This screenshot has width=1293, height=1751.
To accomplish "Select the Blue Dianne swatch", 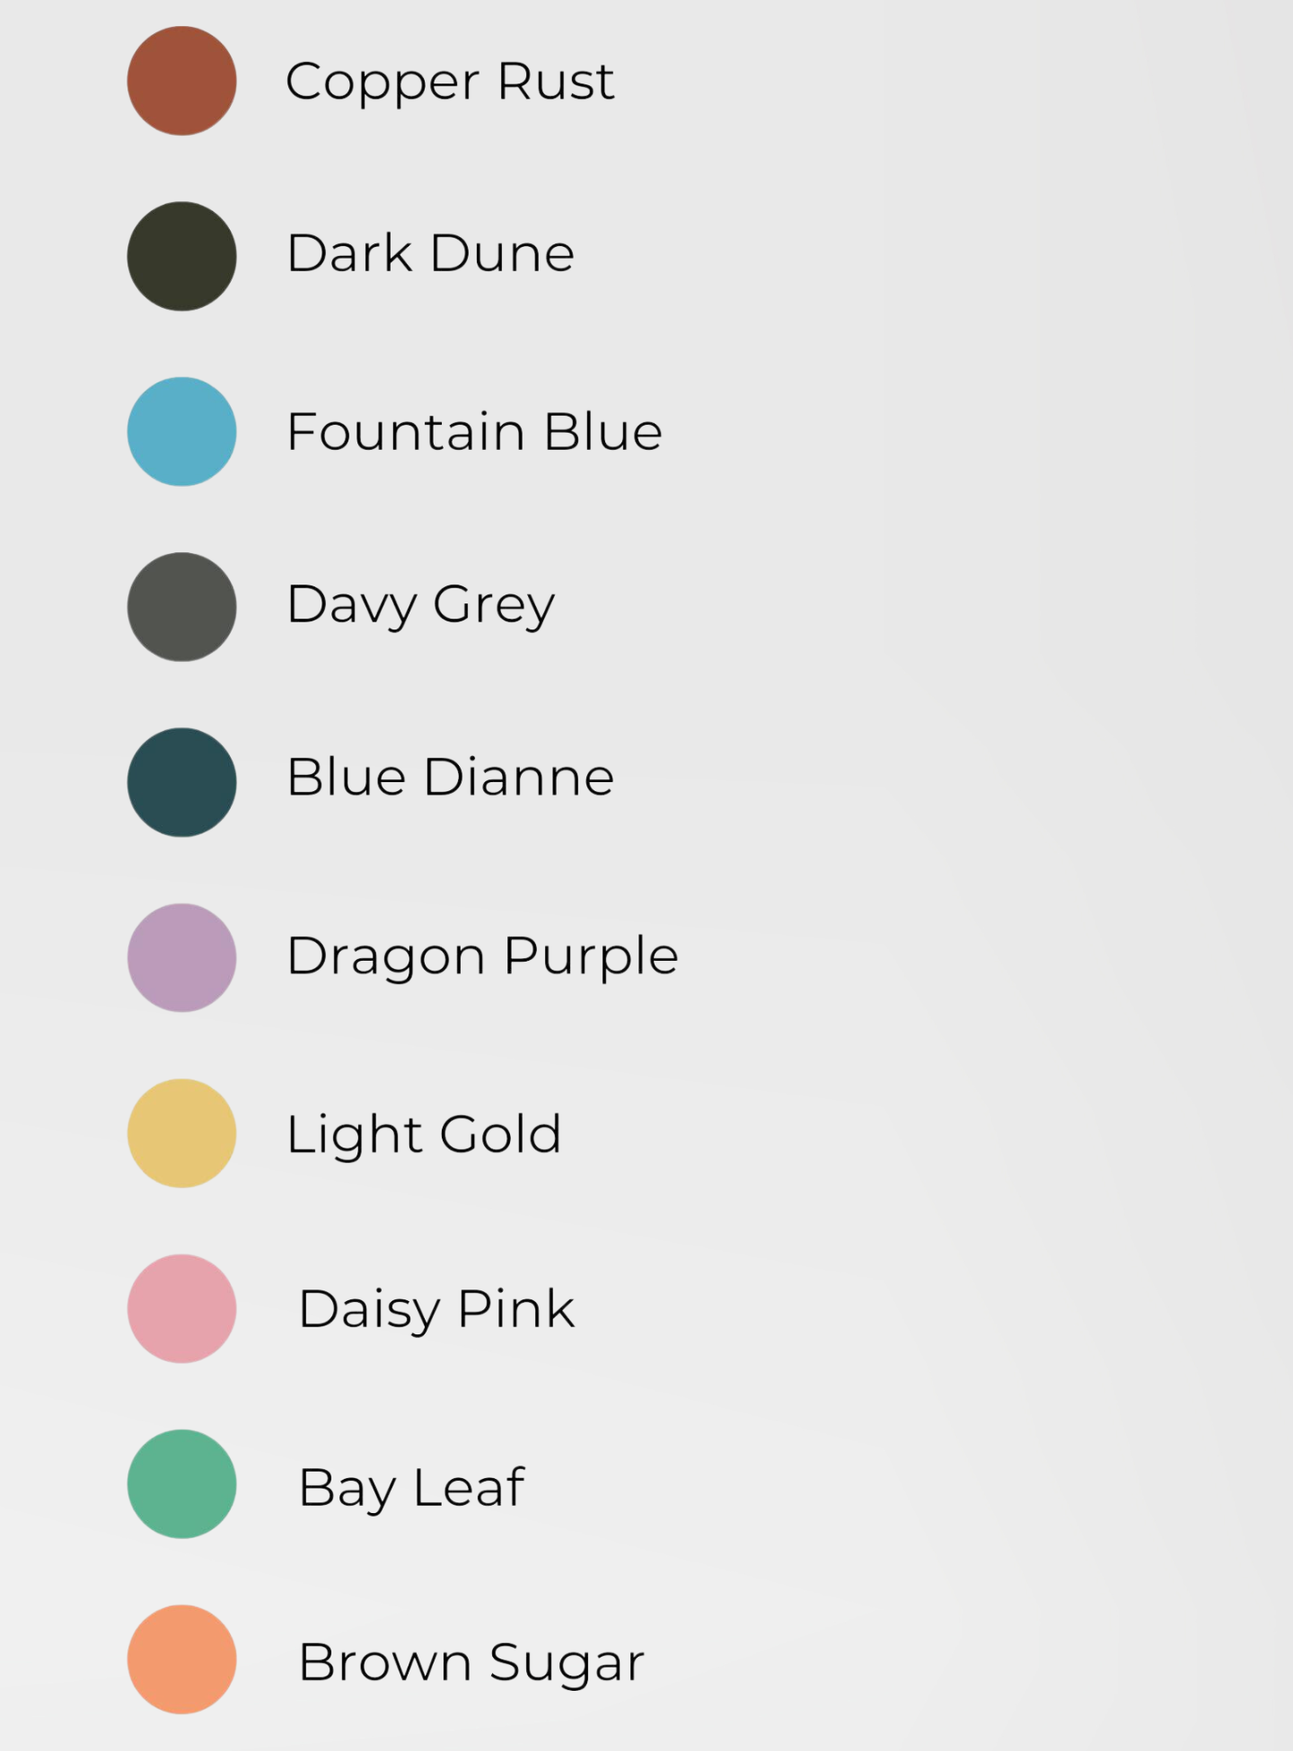I will [181, 782].
